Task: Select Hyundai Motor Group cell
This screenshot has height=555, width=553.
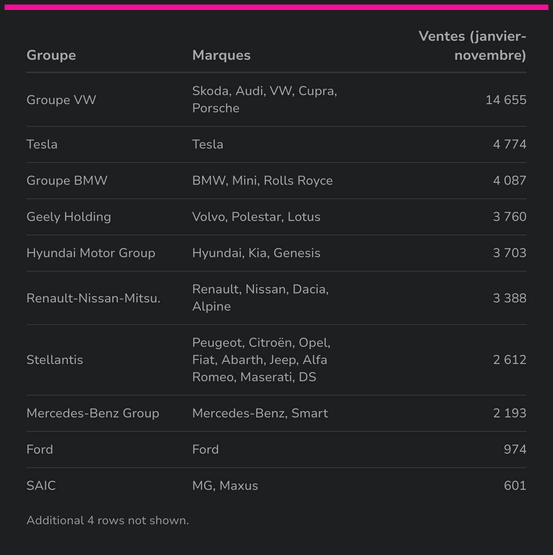Action: tap(91, 253)
